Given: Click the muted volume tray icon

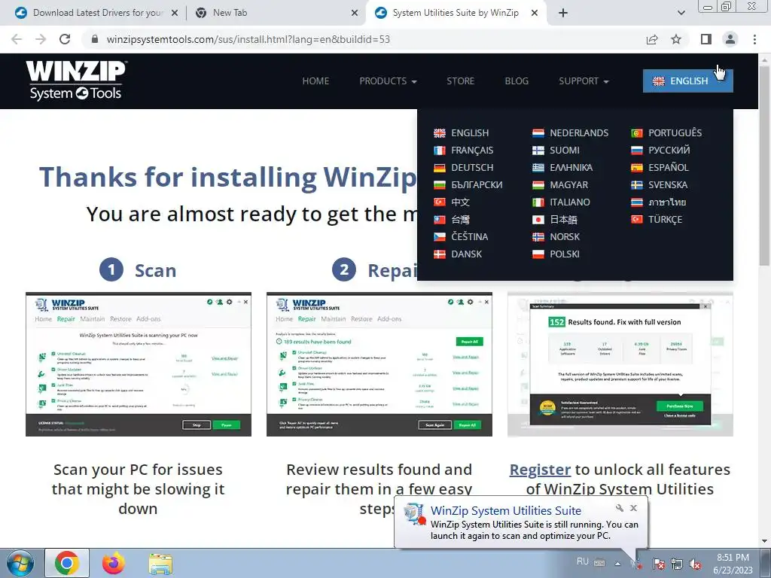Looking at the screenshot, I should pos(695,564).
